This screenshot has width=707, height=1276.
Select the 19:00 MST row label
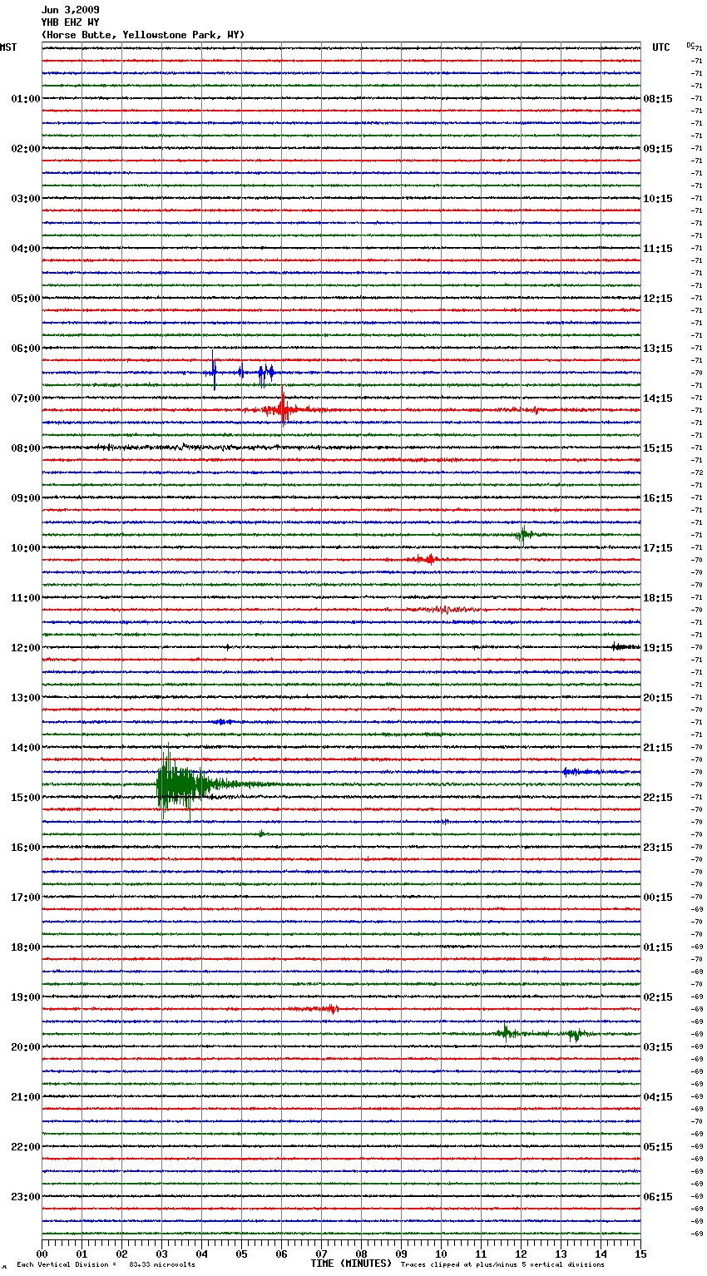25,997
